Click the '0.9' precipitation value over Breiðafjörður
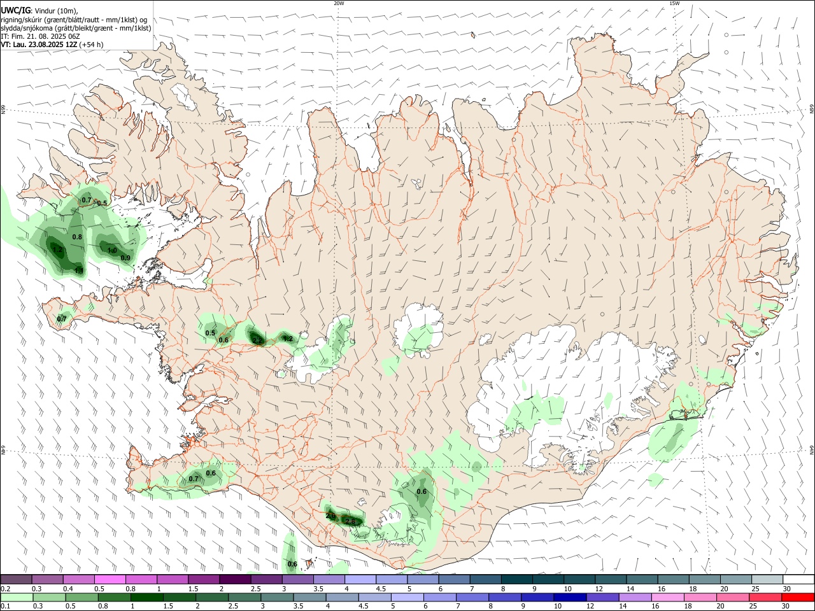The image size is (815, 611). [125, 258]
